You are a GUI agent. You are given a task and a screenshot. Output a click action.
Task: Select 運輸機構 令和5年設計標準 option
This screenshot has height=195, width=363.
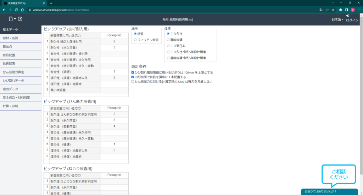click(x=168, y=58)
